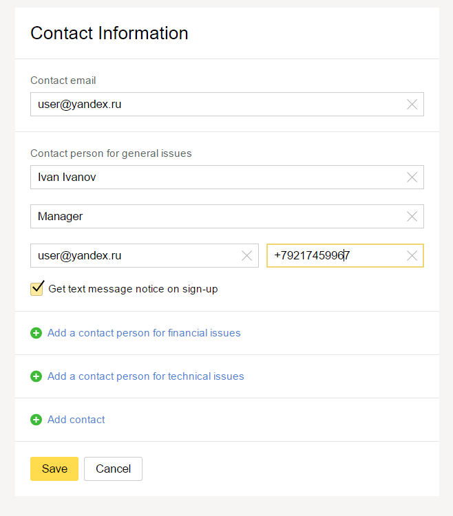
Task: Click green plus icon for technical issues contact
Action: click(36, 376)
